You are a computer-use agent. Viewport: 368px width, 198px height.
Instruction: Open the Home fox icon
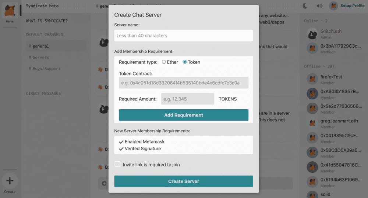tap(10, 11)
